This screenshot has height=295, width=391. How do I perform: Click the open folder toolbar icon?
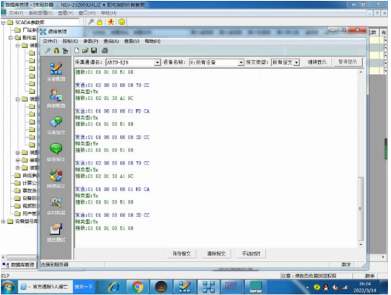(x=85, y=50)
